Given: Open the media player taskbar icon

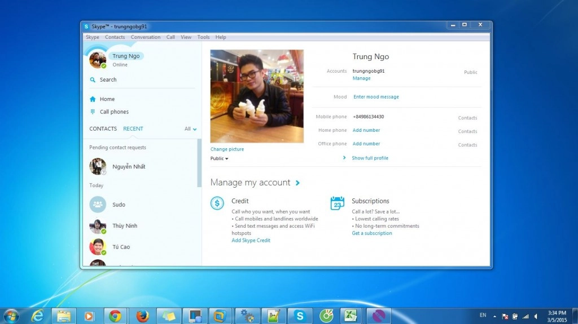Looking at the screenshot, I should point(89,316).
